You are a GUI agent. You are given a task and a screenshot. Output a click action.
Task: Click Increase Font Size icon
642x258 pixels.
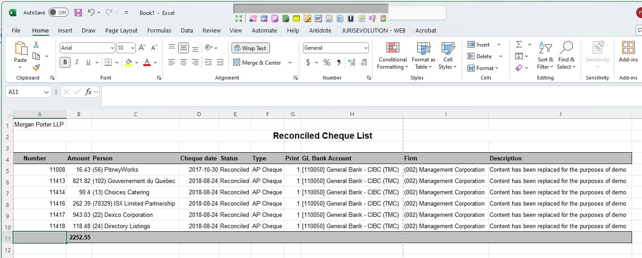(142, 48)
